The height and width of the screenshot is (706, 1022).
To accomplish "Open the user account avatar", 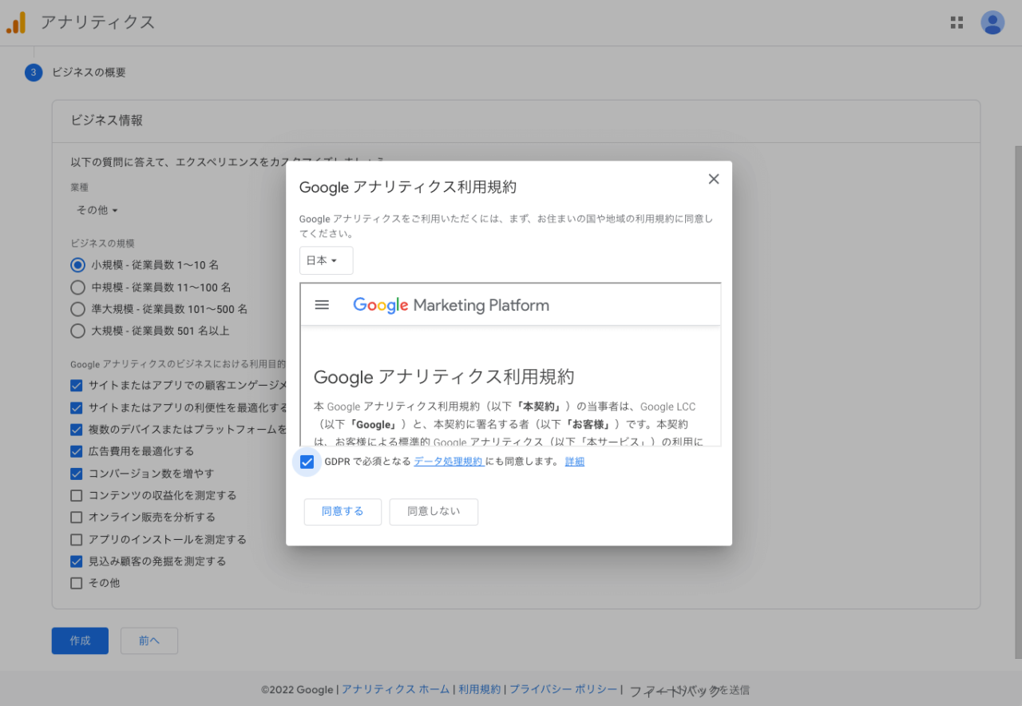I will (x=992, y=22).
